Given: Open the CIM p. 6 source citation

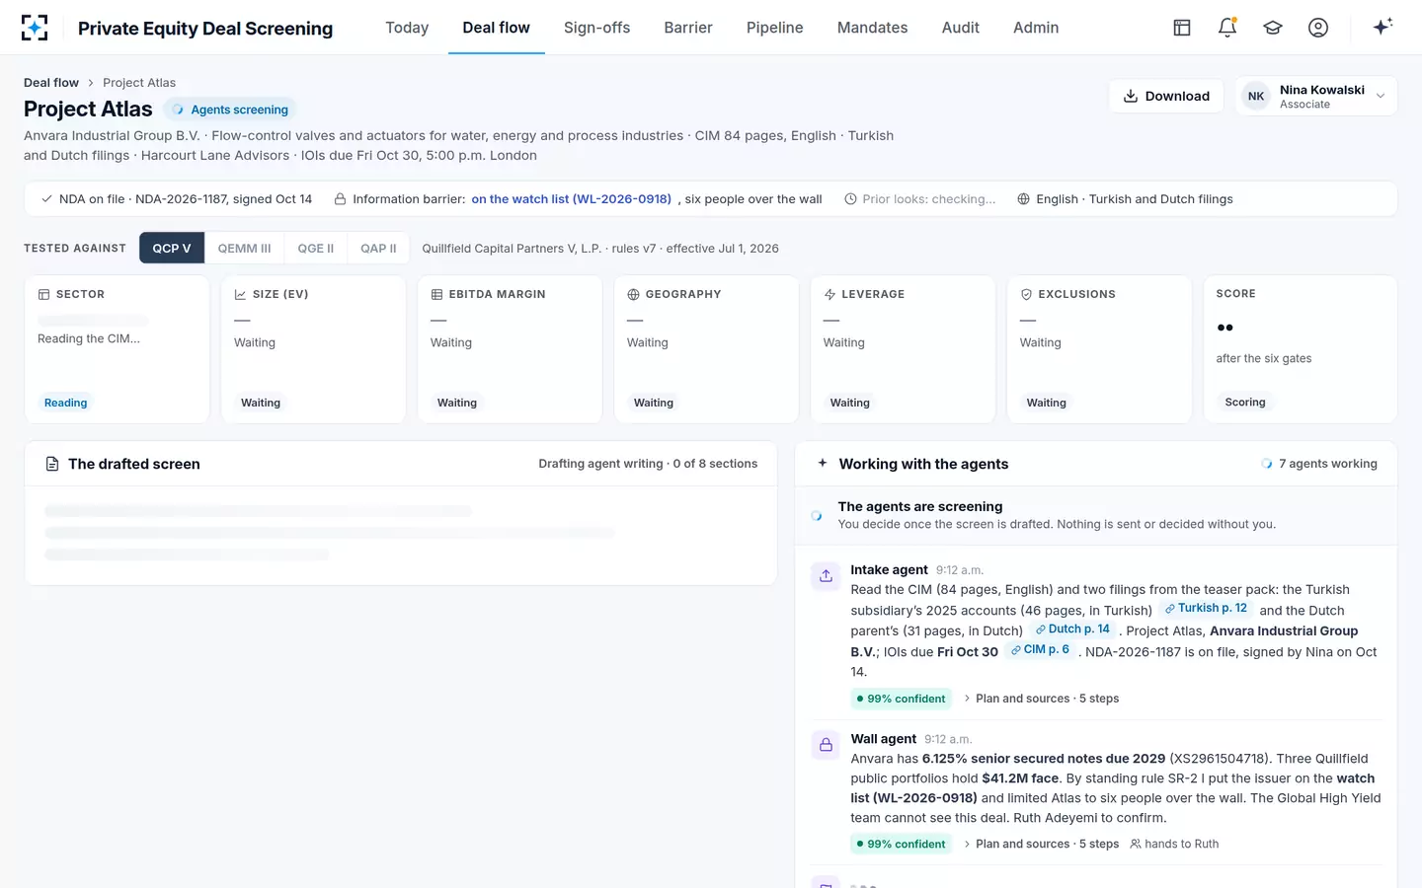Looking at the screenshot, I should click(1040, 649).
